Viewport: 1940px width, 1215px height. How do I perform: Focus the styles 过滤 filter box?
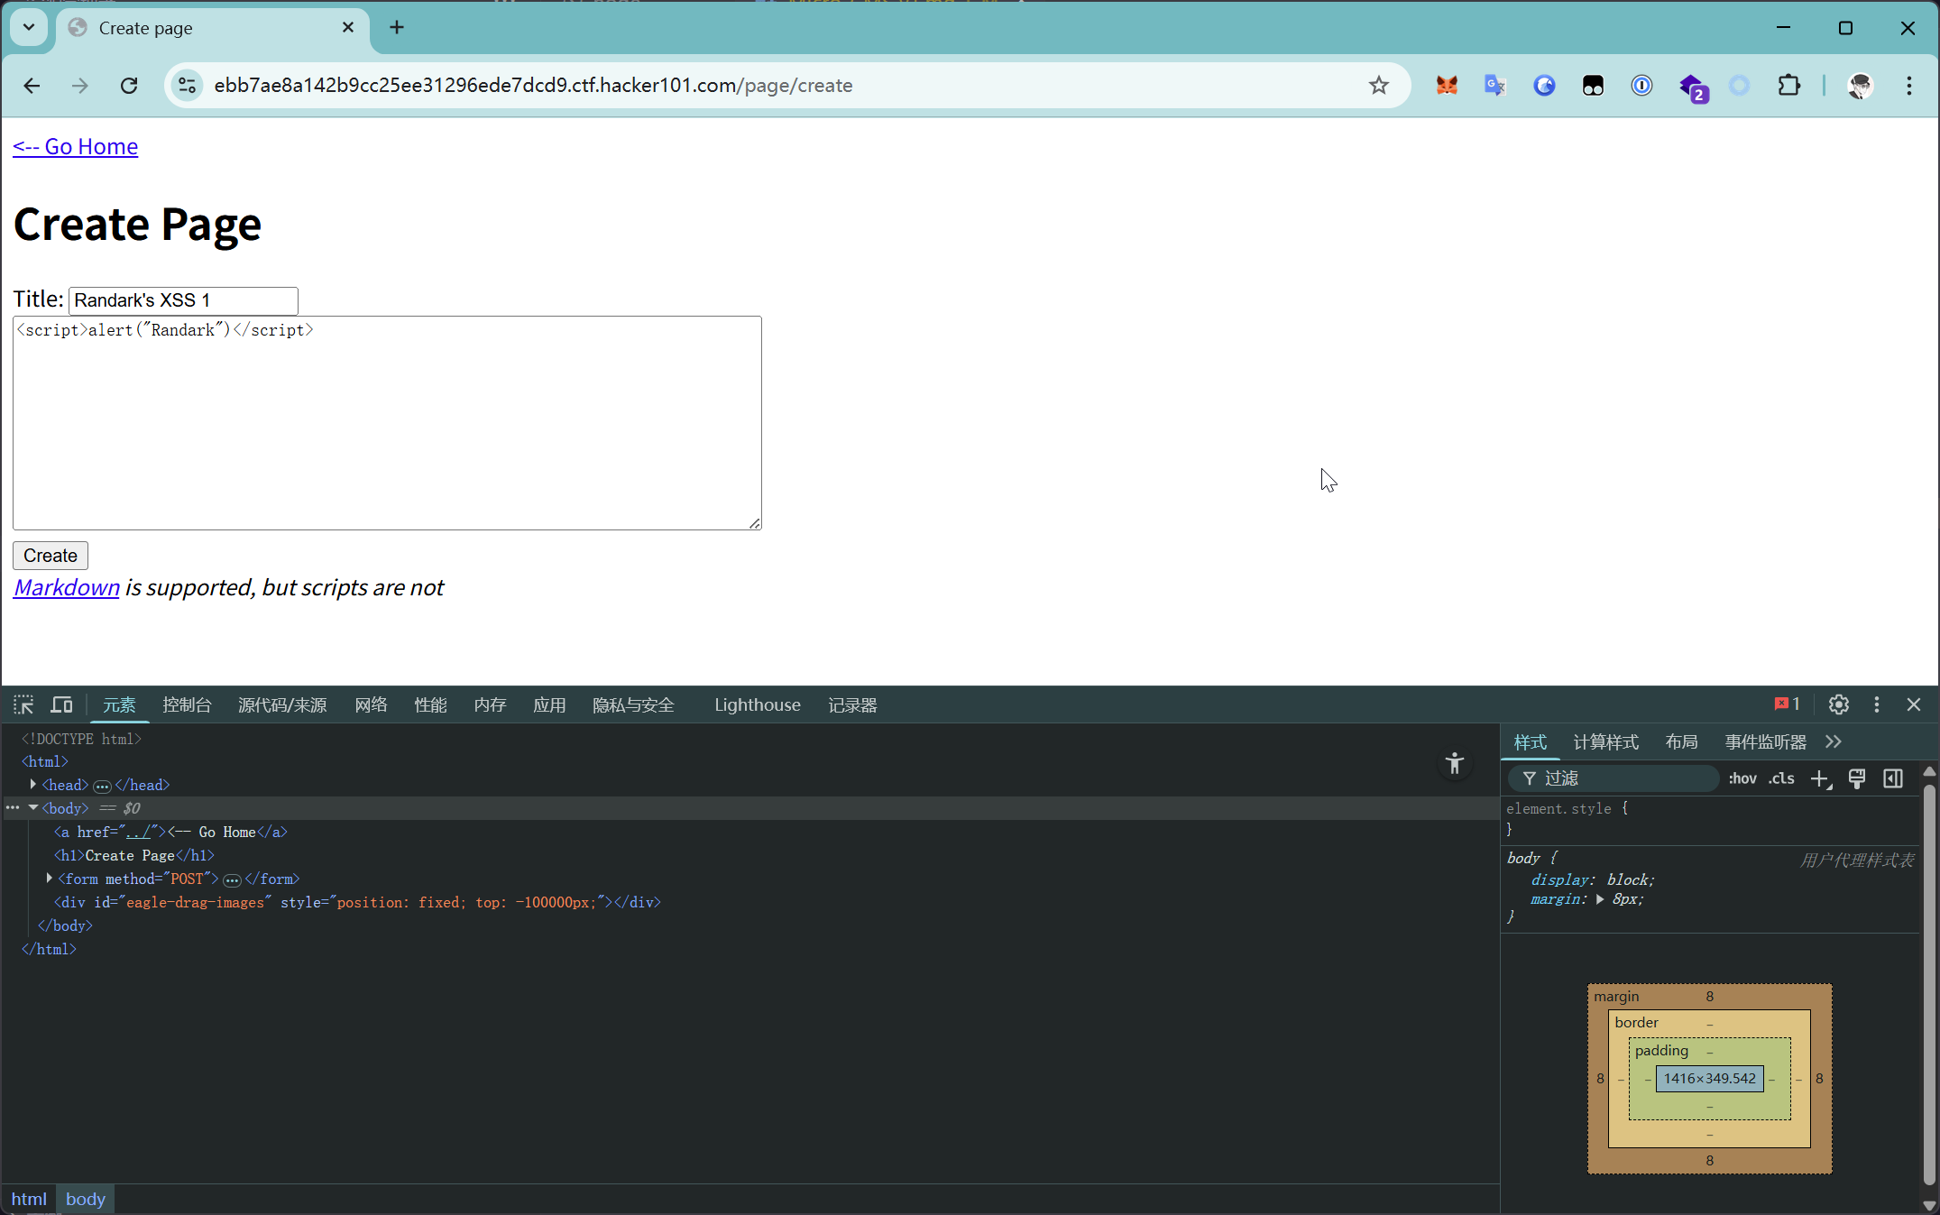click(x=1614, y=778)
